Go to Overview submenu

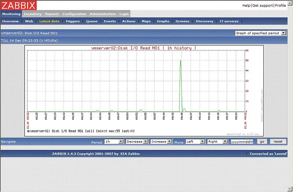[x=10, y=21]
